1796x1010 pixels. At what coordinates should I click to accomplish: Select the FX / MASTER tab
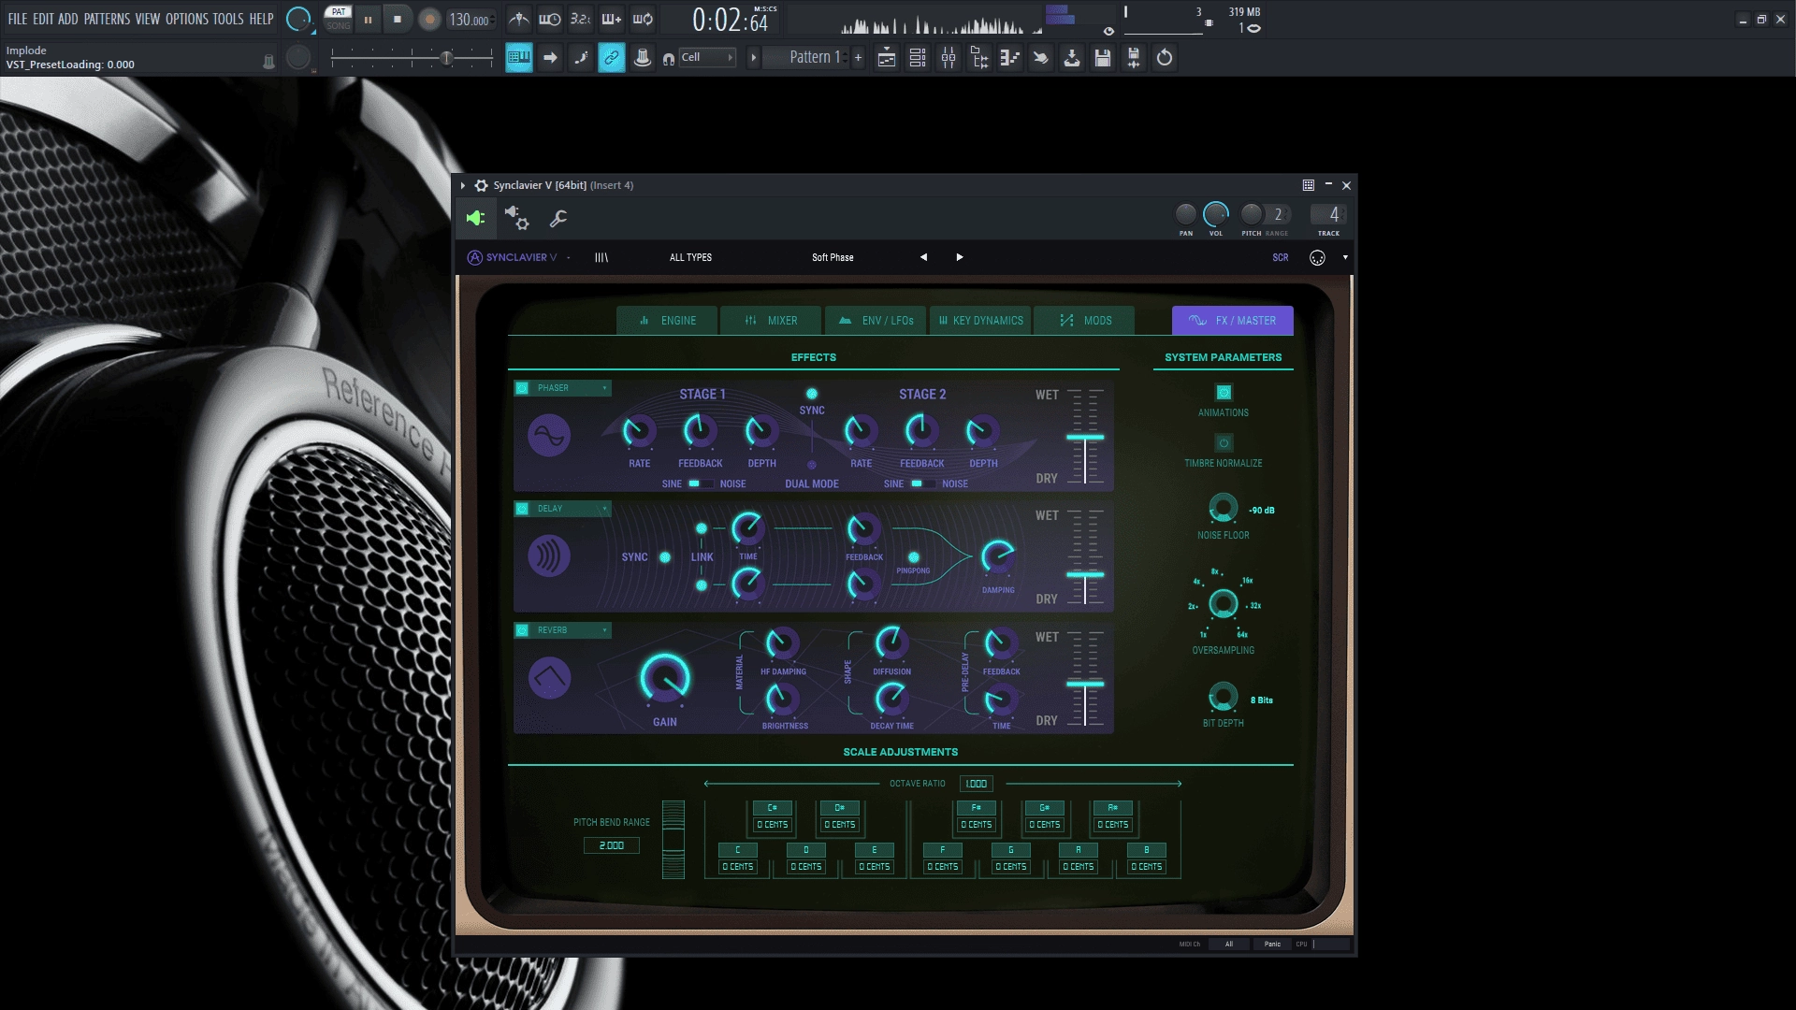click(1233, 321)
